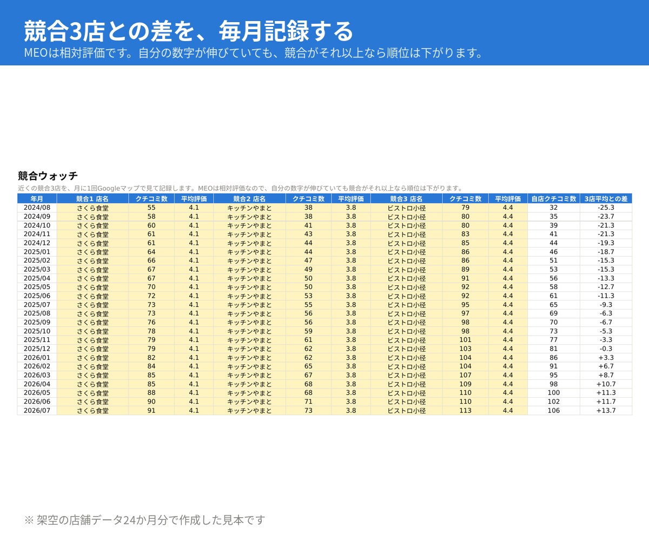Image resolution: width=649 pixels, height=535 pixels.
Task: Select the 競合3 店名 column header
Action: coord(406,199)
